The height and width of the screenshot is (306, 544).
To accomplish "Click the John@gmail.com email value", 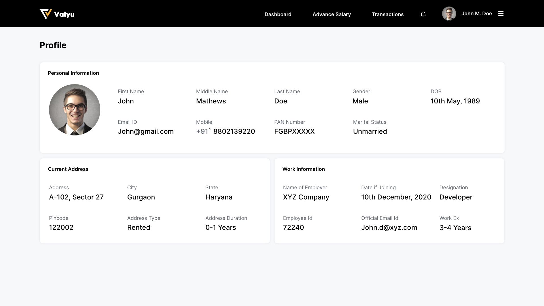I will (146, 131).
